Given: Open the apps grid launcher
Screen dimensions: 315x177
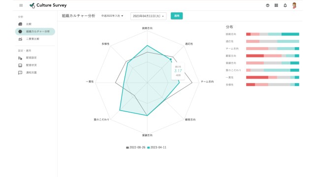Looking at the screenshot, I should click(276, 5).
